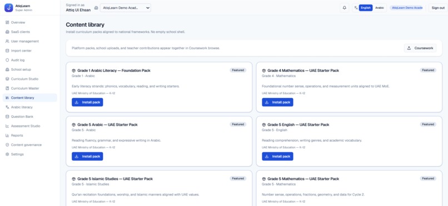This screenshot has width=448, height=206.
Task: Open the Overview page
Action: [x=29, y=23]
